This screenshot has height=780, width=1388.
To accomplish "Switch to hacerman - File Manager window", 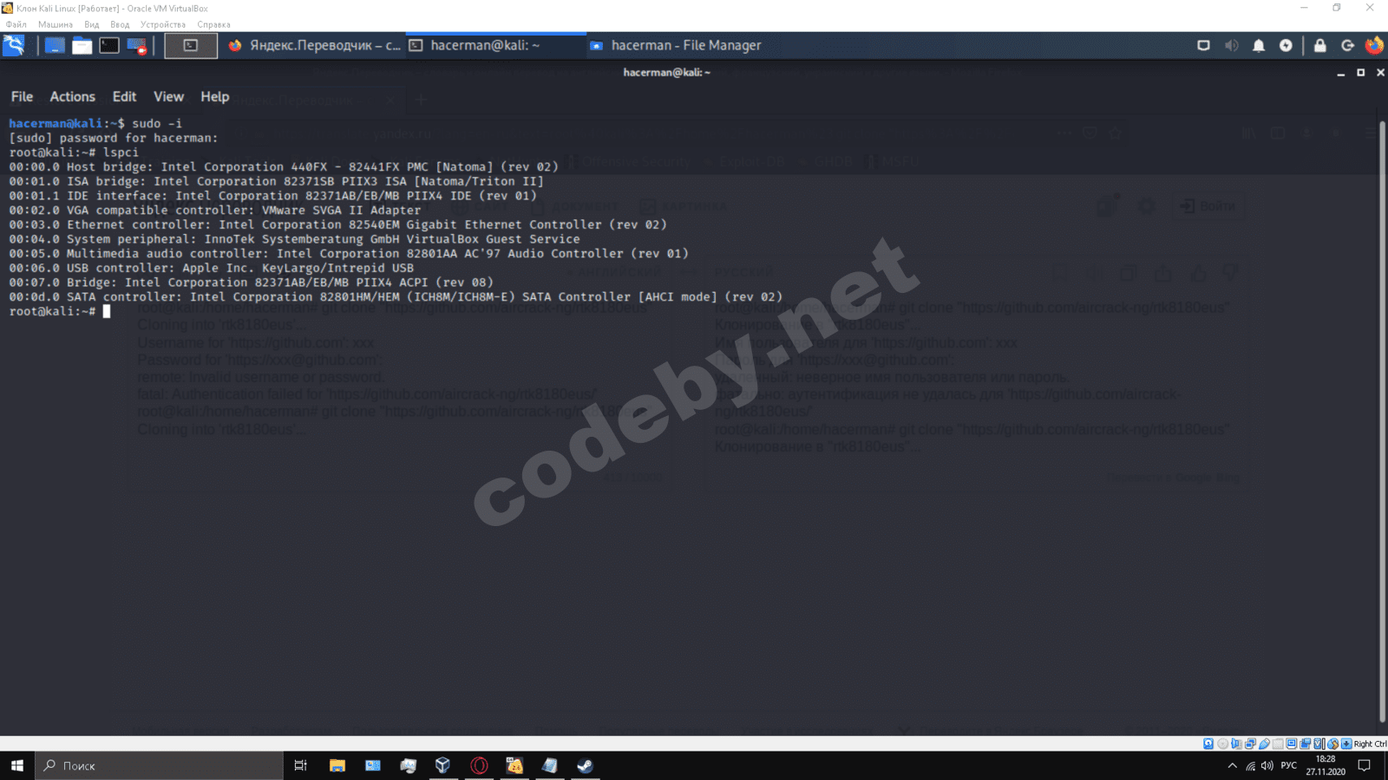I will click(x=676, y=45).
